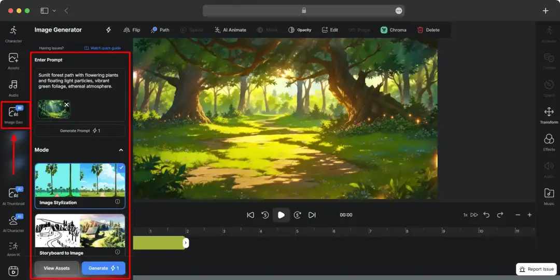Expand the browser sidebar dropdown arrow
Viewport: 560px width, 280px height.
point(54,11)
